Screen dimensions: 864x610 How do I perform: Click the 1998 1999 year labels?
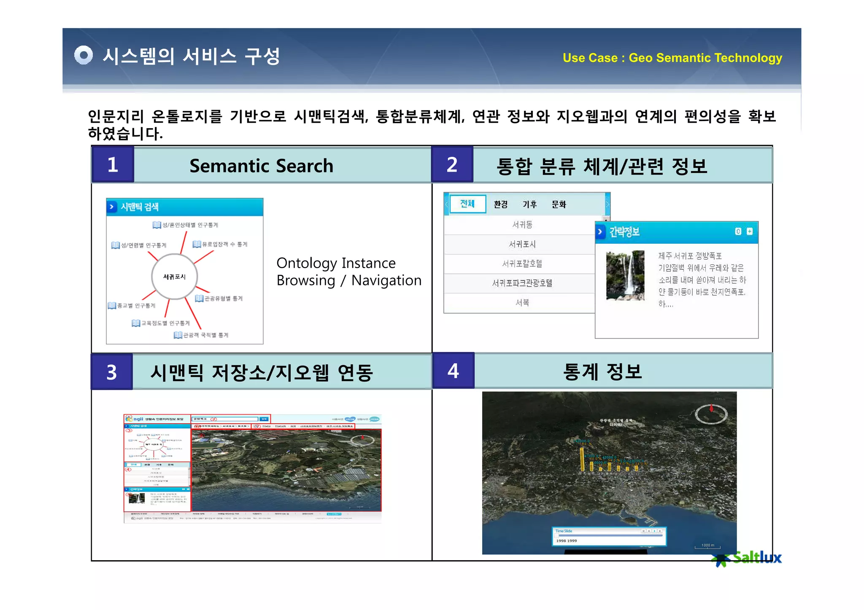tap(567, 541)
